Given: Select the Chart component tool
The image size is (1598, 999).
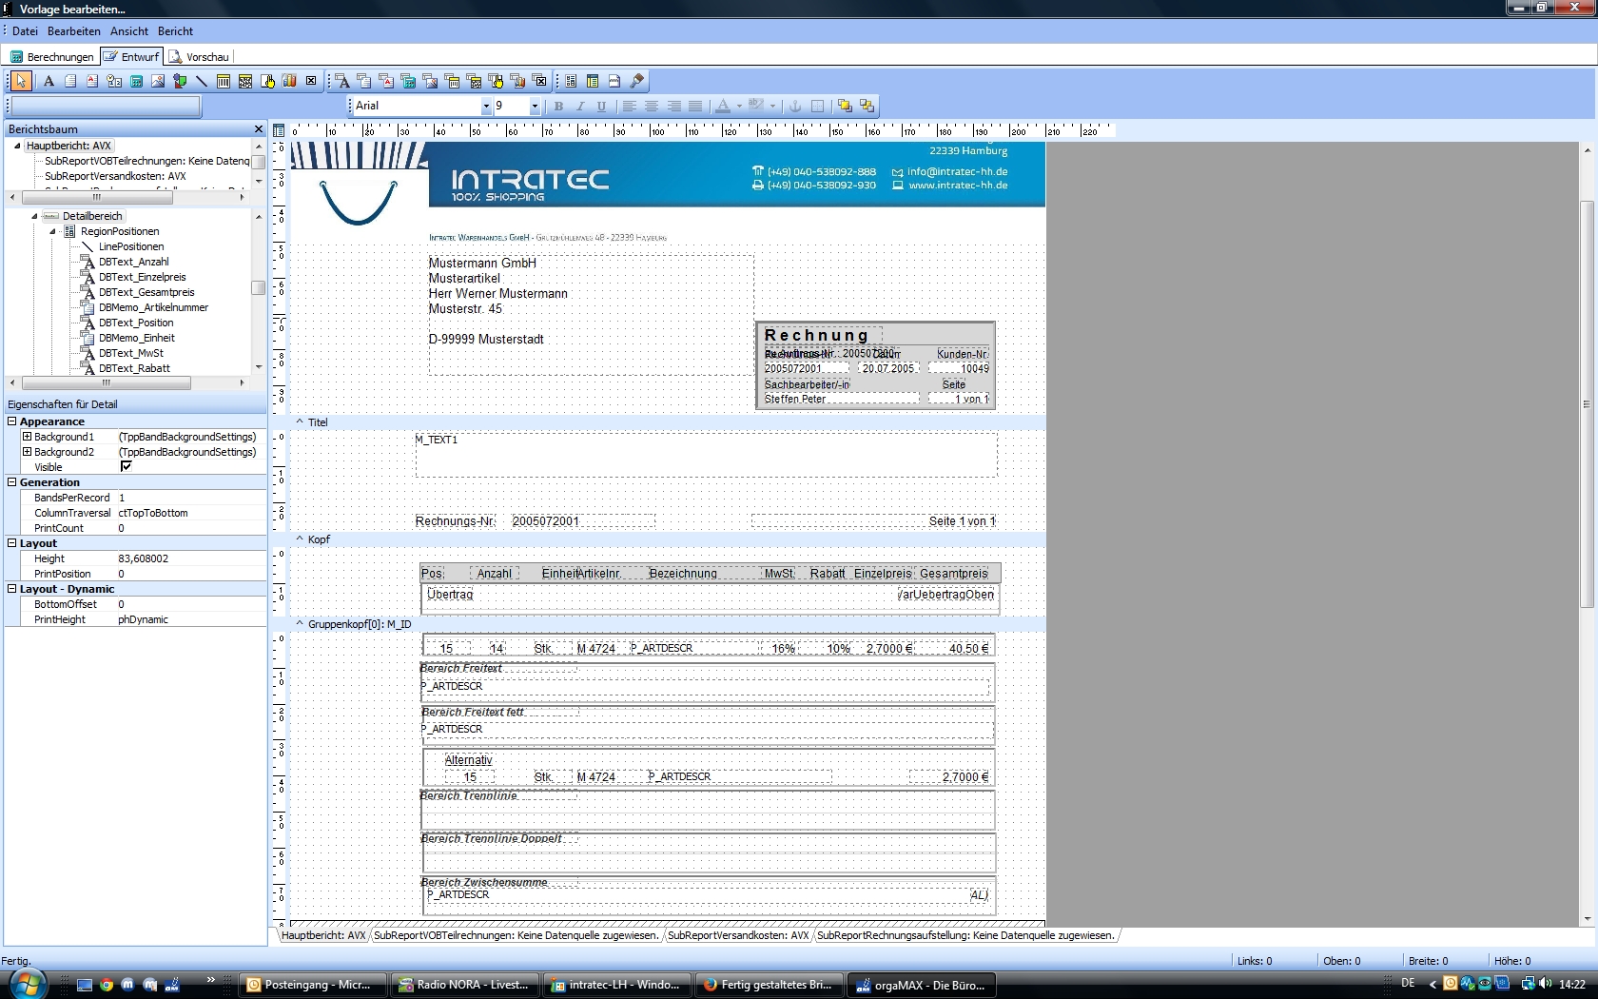Looking at the screenshot, I should click(x=289, y=81).
